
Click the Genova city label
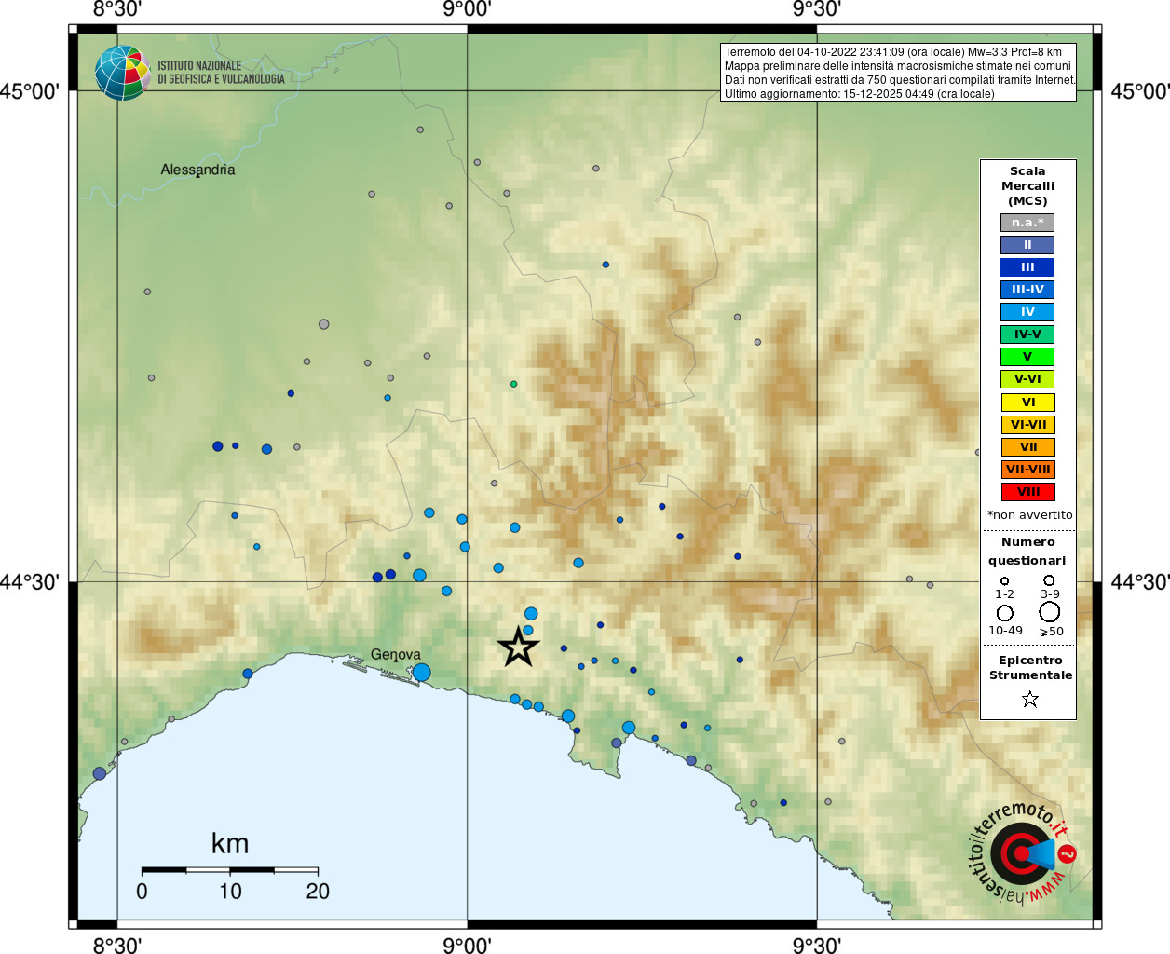click(396, 655)
